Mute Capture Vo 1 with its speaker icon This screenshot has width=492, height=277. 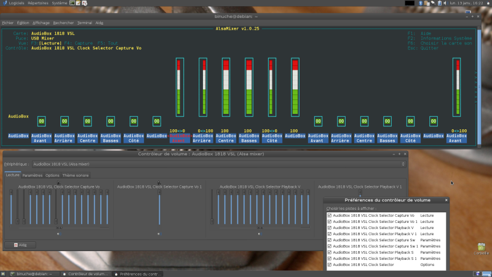coord(159,234)
